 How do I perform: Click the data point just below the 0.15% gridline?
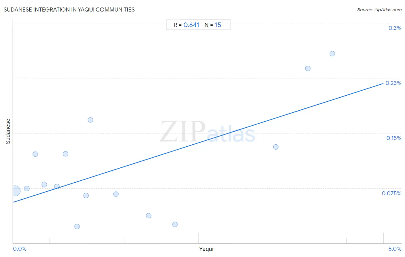pyautogui.click(x=276, y=147)
